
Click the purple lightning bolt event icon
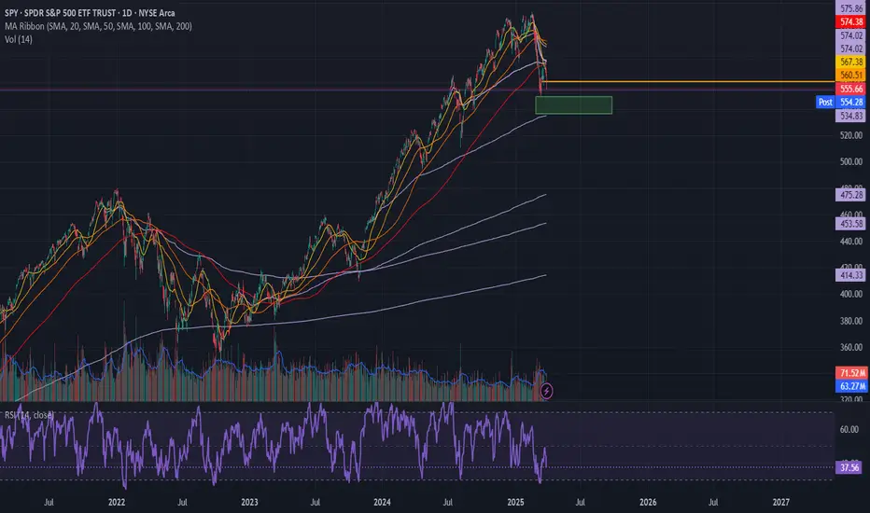point(546,391)
